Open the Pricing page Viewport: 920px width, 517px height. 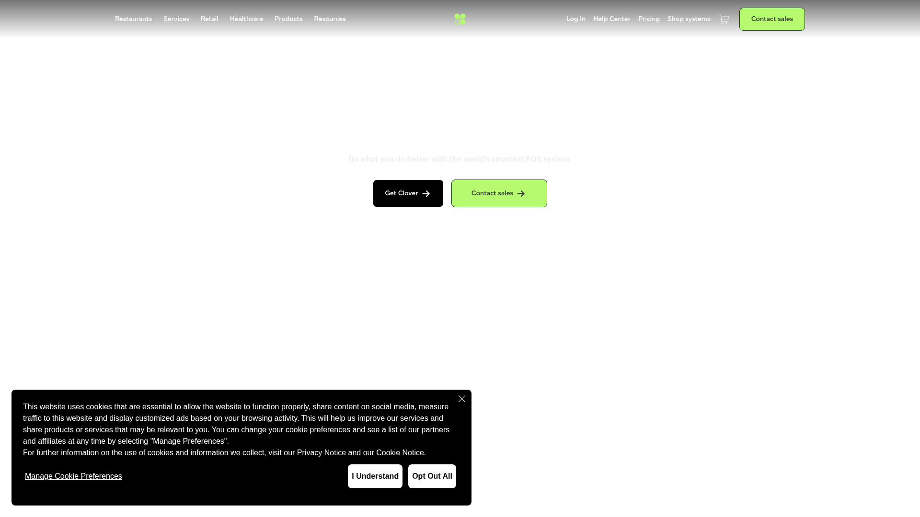pyautogui.click(x=649, y=19)
